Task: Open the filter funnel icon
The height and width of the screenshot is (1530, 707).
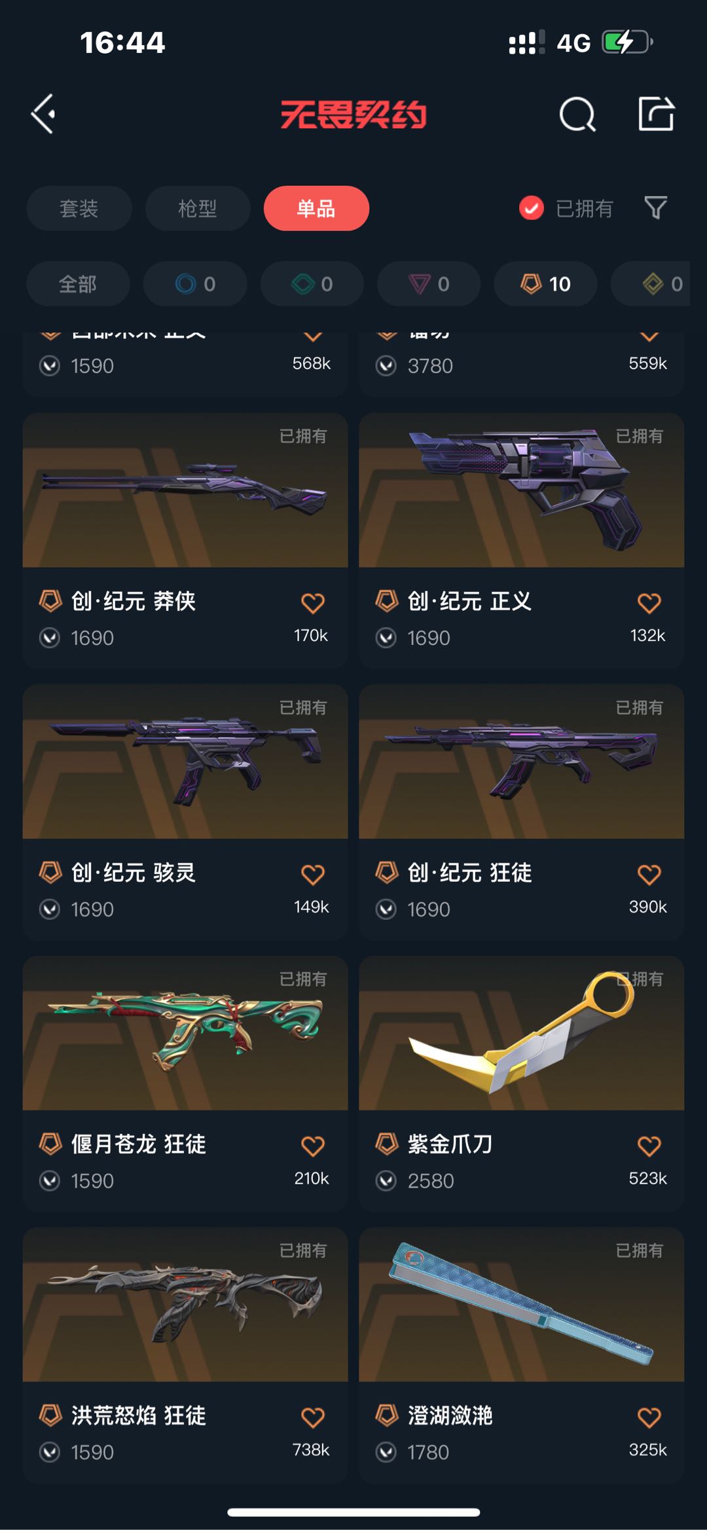Action: pyautogui.click(x=655, y=208)
